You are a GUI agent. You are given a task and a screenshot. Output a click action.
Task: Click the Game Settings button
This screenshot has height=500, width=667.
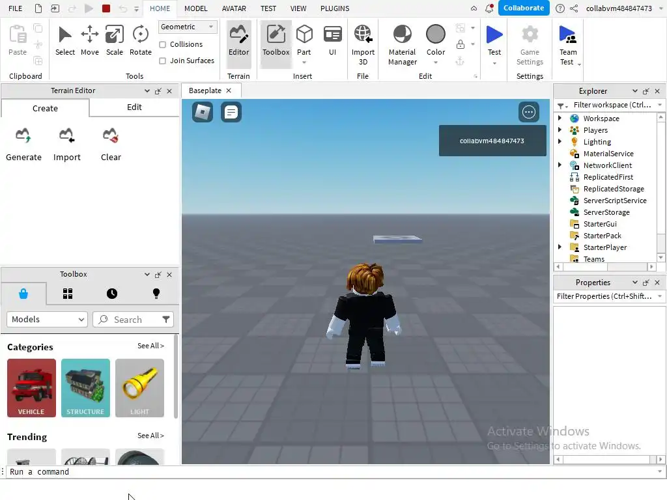pos(530,45)
